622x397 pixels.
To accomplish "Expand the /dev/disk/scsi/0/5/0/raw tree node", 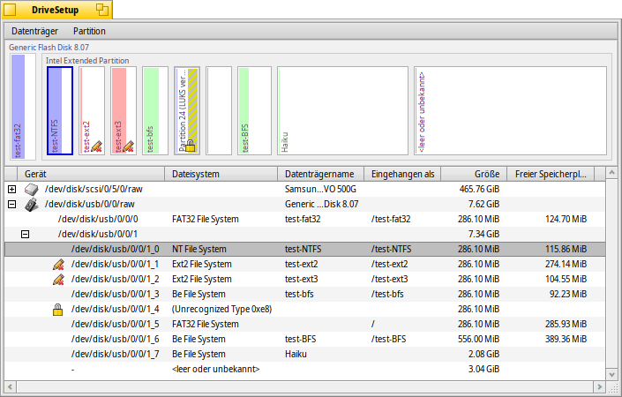I will pyautogui.click(x=11, y=189).
